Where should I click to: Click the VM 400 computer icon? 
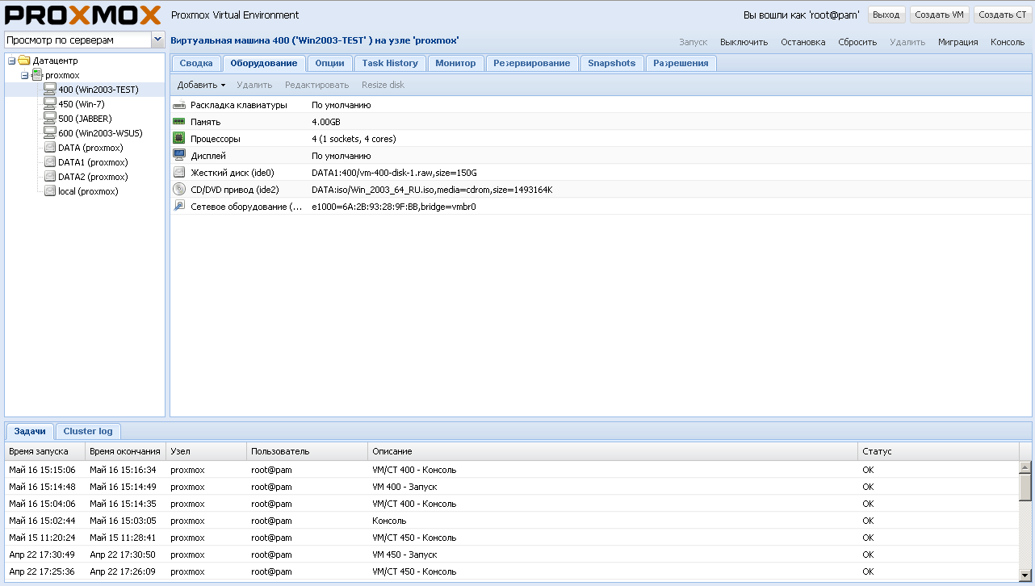pyautogui.click(x=50, y=90)
